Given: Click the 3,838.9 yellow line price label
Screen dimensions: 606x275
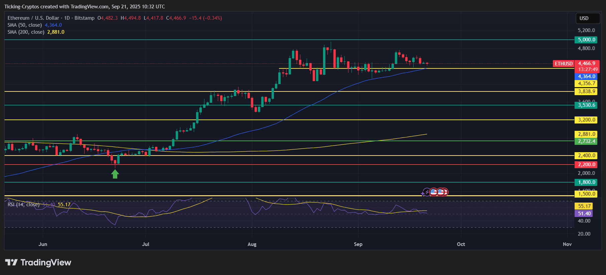Looking at the screenshot, I should pos(586,91).
